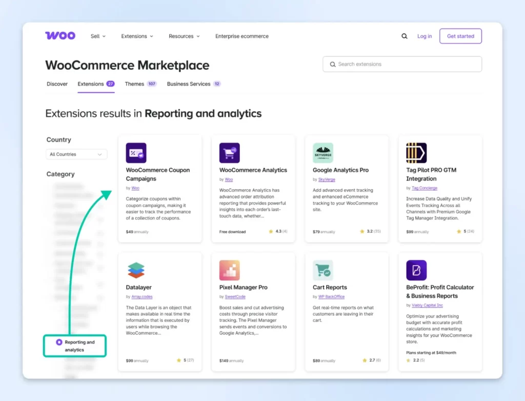
Task: Open the SkyVerge Google Analytics Pro icon
Action: (323, 153)
